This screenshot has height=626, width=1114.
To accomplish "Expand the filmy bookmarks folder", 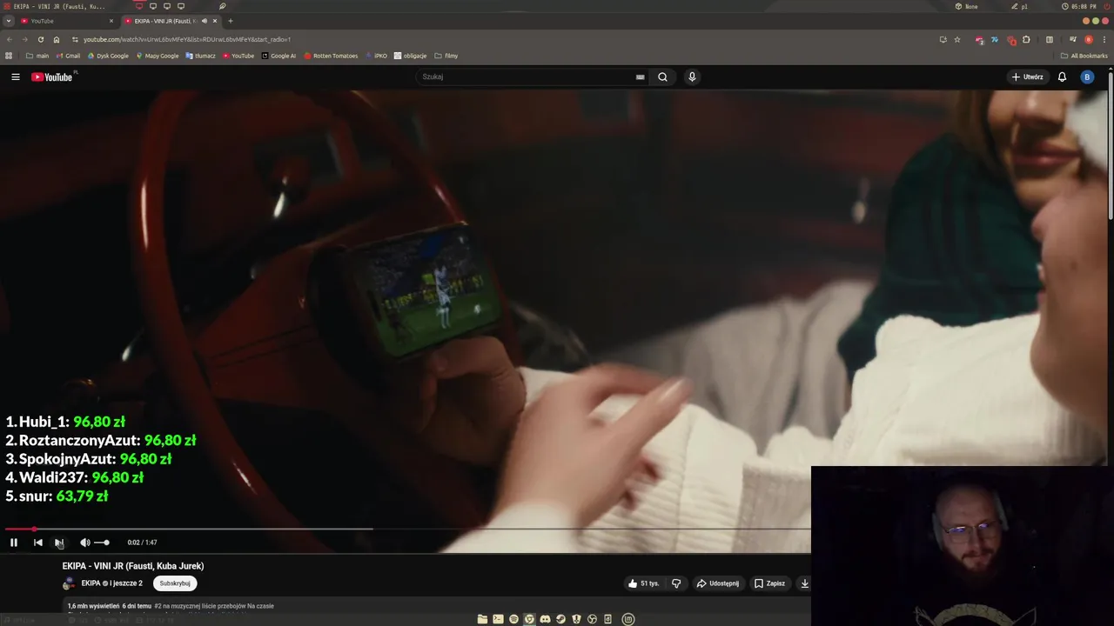I will (x=446, y=56).
